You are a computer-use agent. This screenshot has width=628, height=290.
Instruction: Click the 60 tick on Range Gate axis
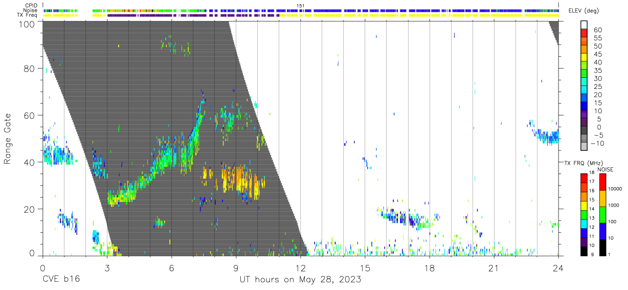pyautogui.click(x=30, y=115)
